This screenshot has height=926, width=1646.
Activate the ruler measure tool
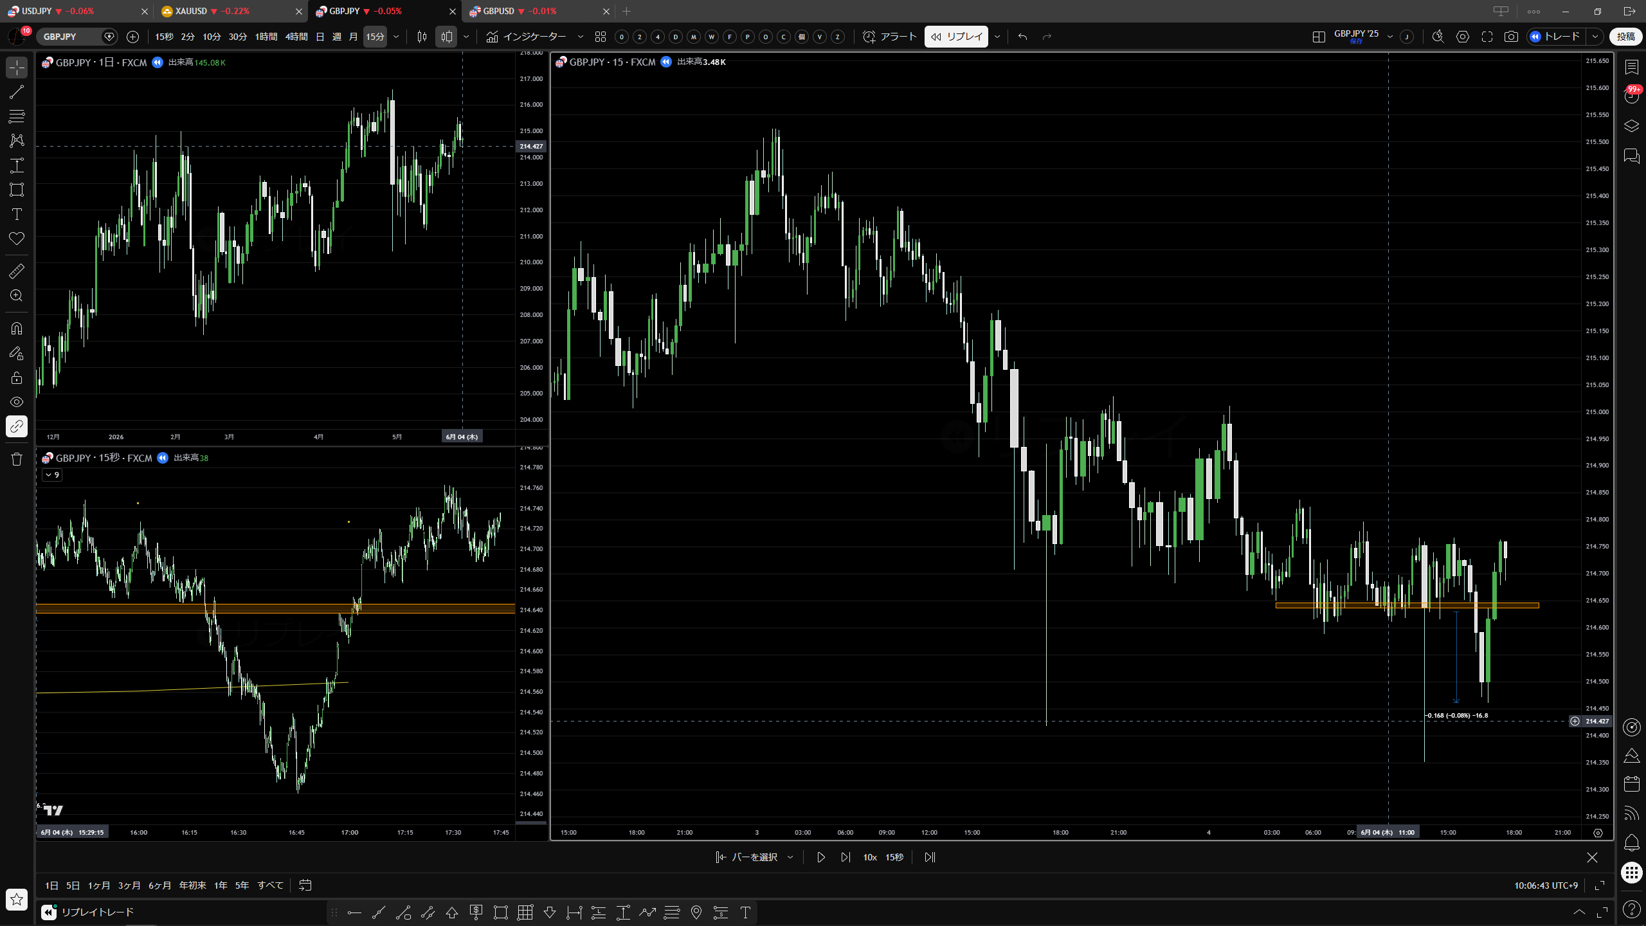pyautogui.click(x=17, y=271)
